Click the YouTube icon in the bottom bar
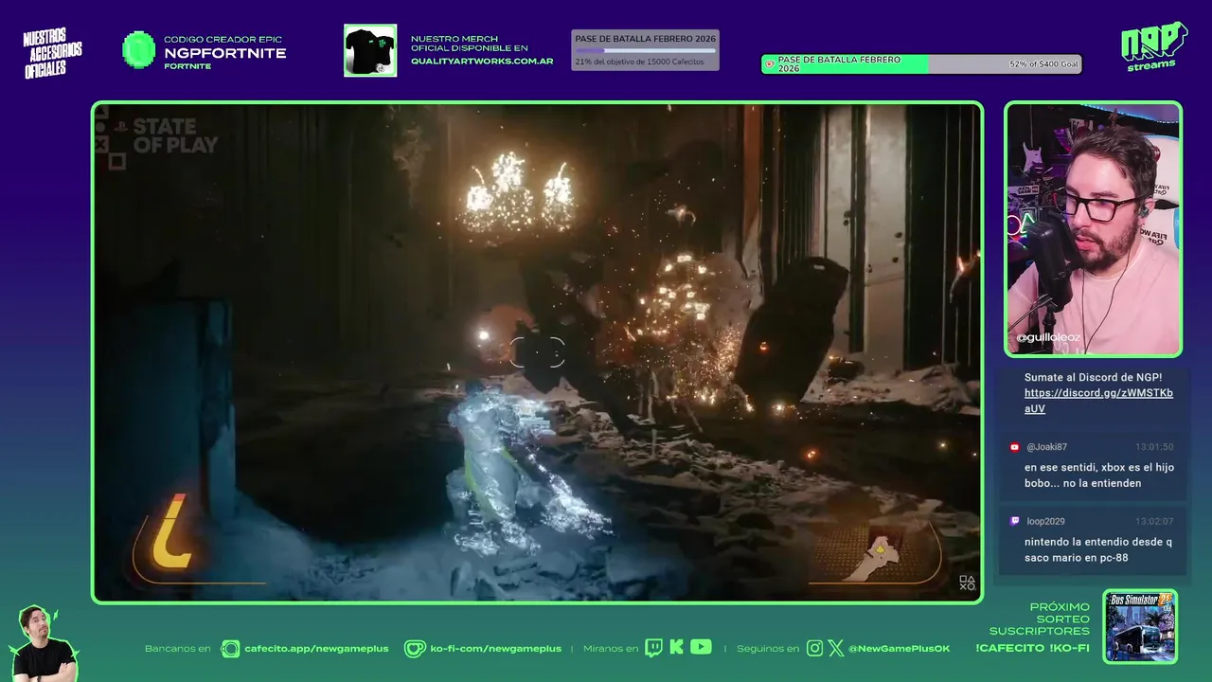 tap(701, 647)
